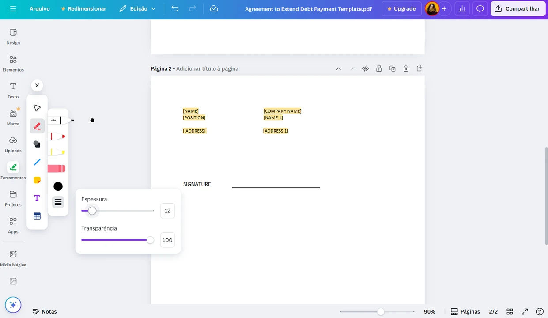Add collaborator with plus icon
Viewport: 548px width, 318px height.
(x=444, y=9)
